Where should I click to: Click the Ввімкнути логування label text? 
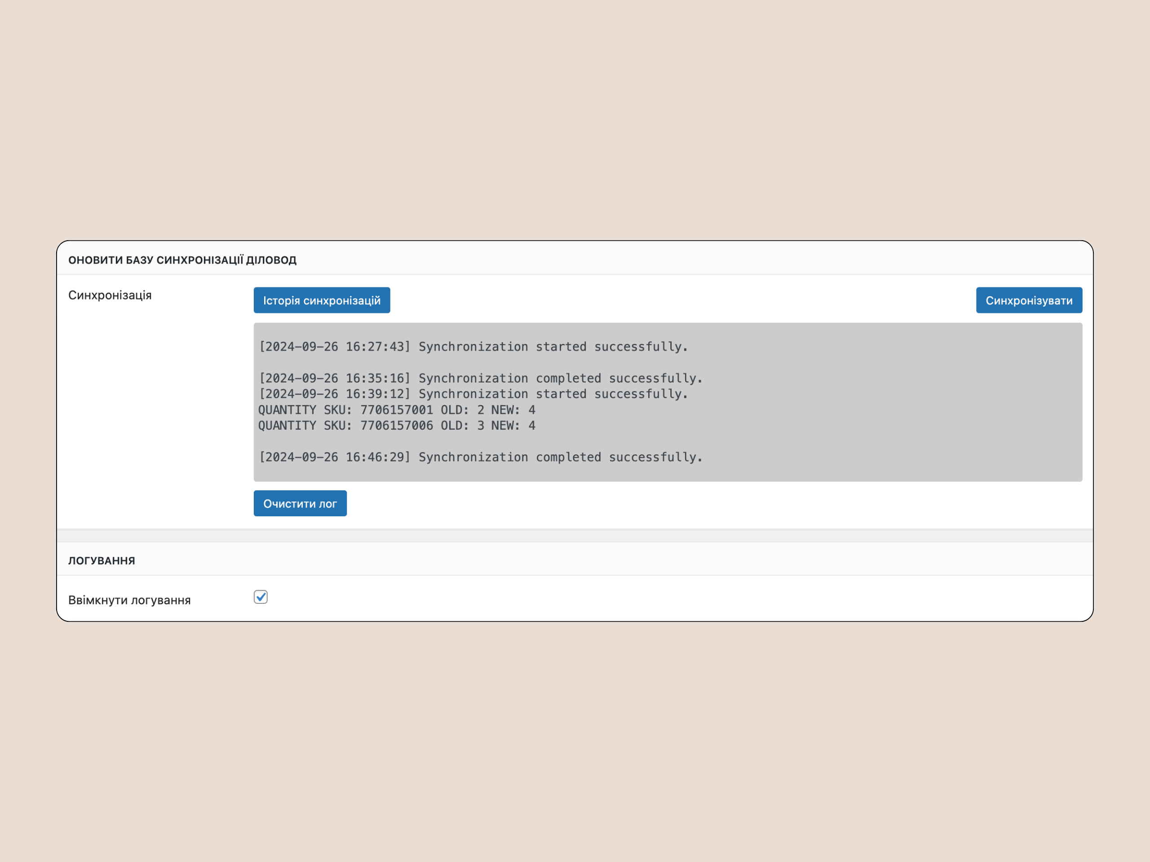point(129,600)
